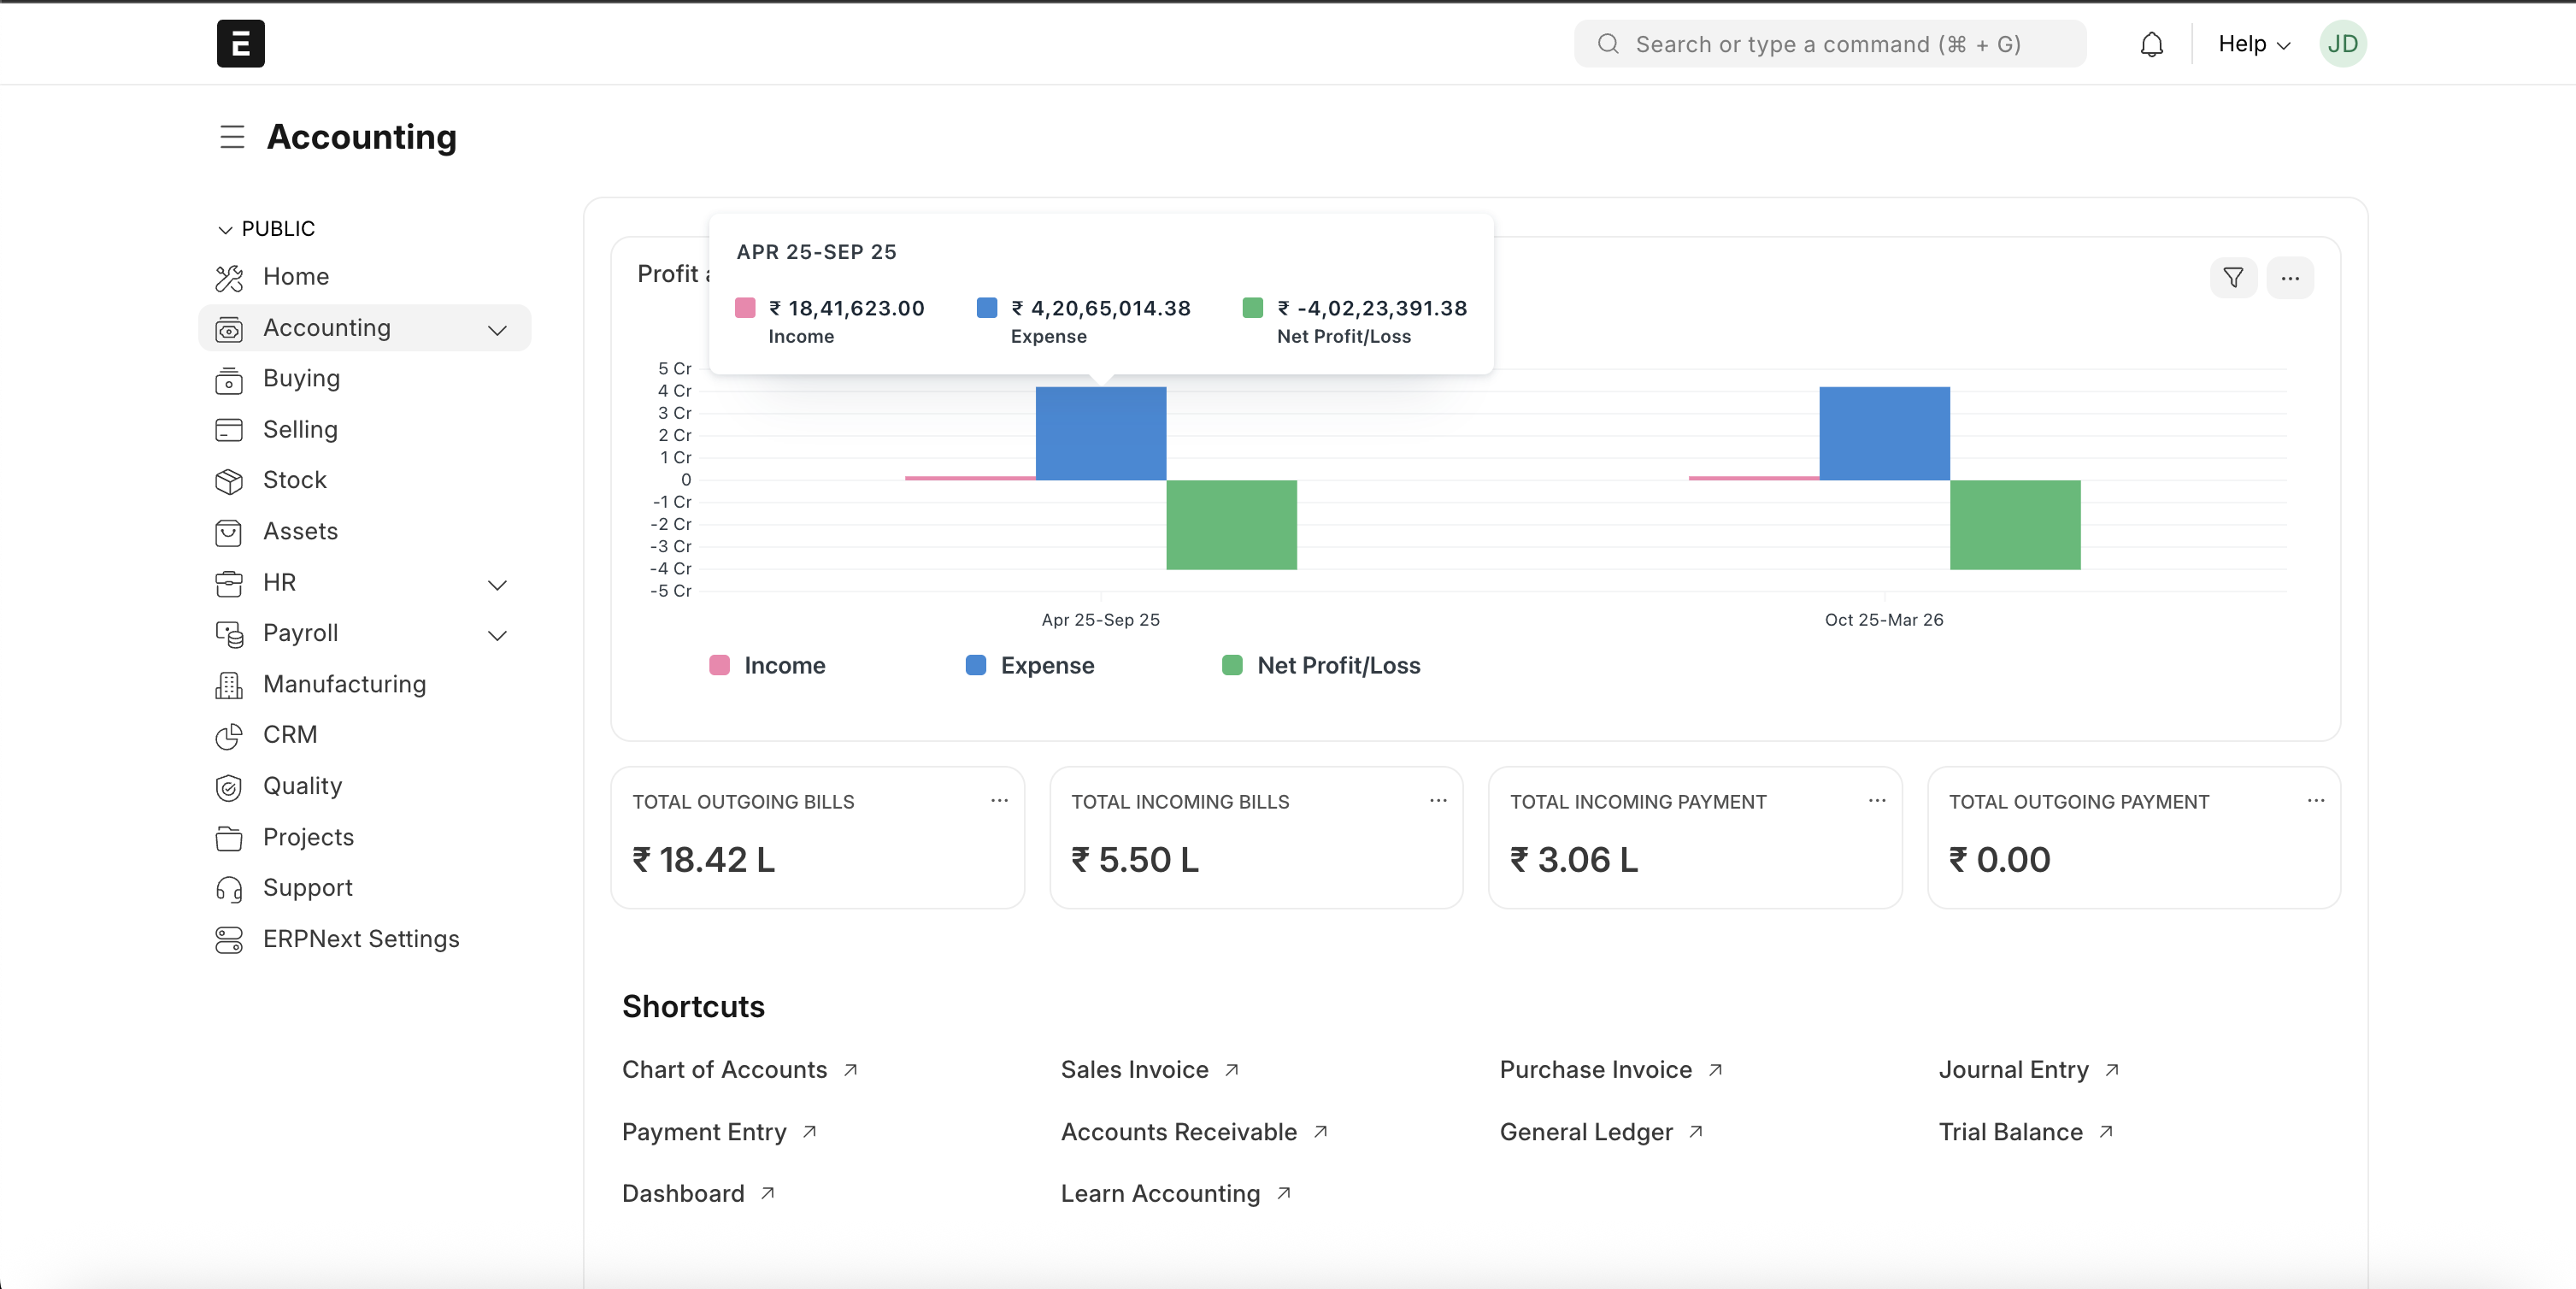Open the CRM module icon

tap(229, 735)
